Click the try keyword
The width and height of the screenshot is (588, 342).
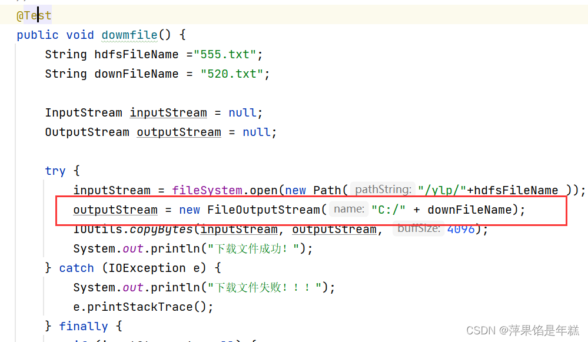[x=55, y=171]
